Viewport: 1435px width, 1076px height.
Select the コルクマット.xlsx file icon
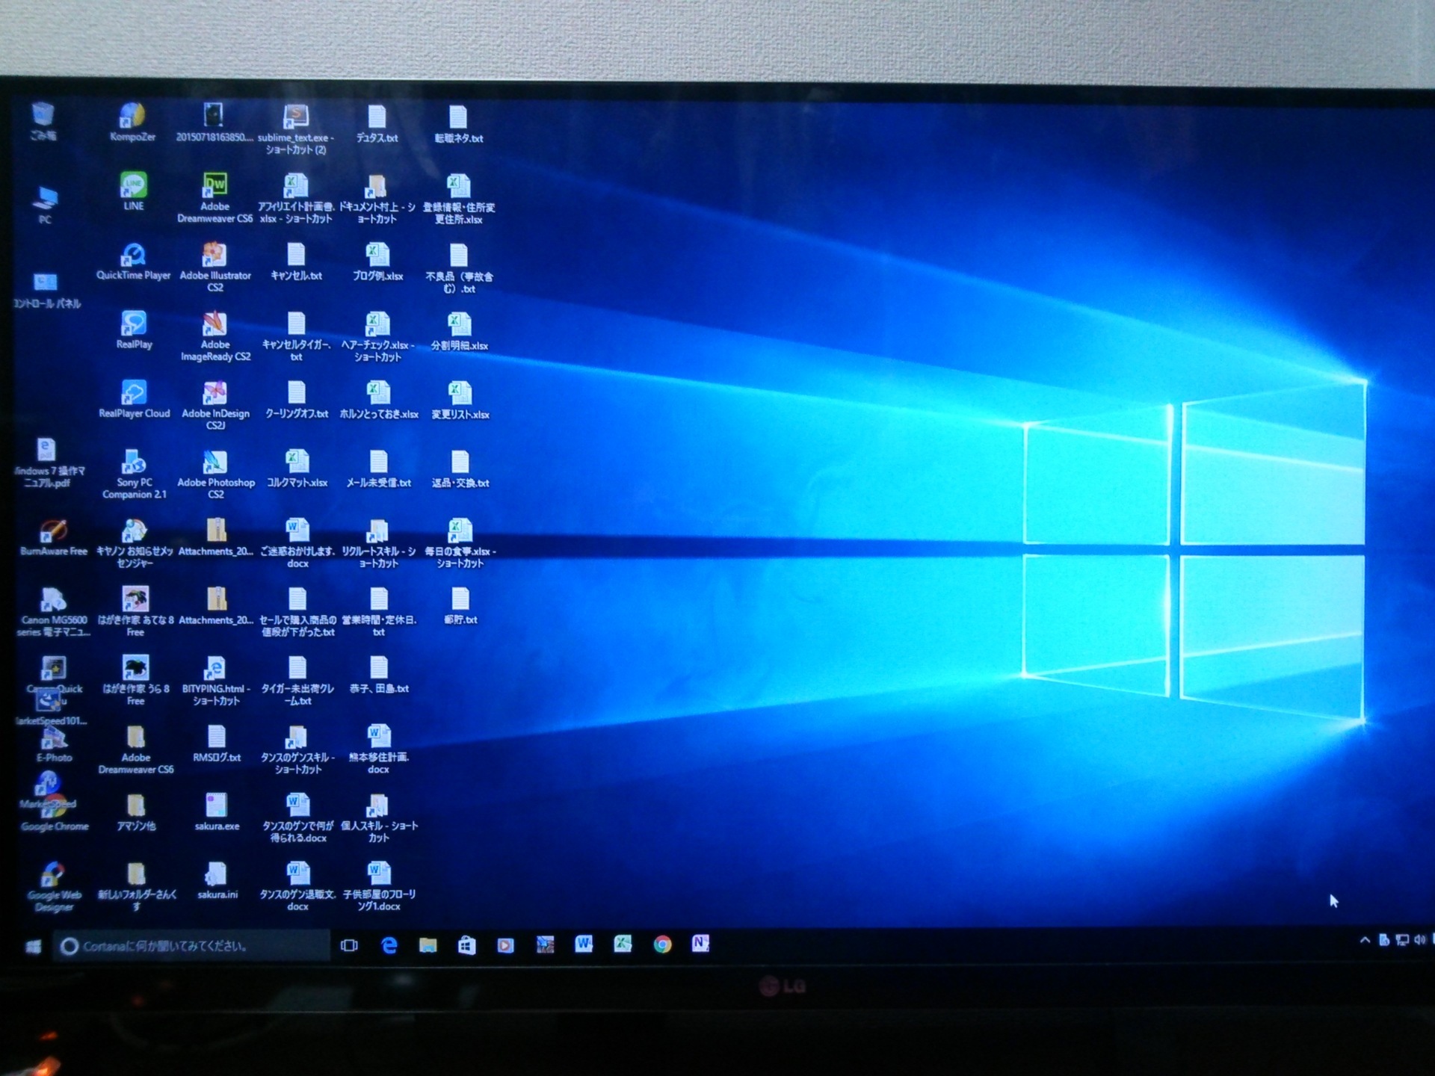pyautogui.click(x=297, y=469)
